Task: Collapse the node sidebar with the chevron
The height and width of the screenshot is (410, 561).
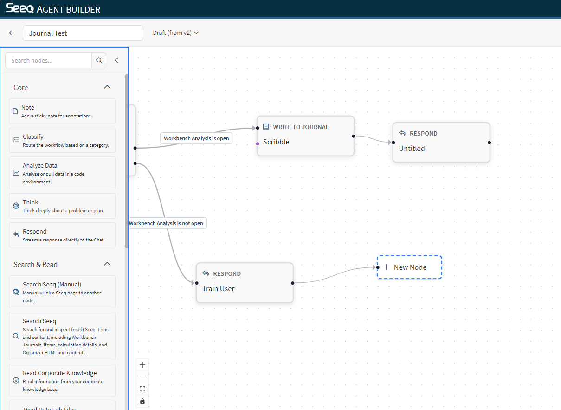Action: point(116,60)
